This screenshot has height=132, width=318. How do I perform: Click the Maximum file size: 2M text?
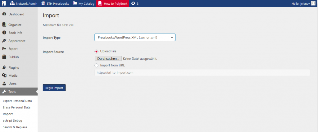58,25
